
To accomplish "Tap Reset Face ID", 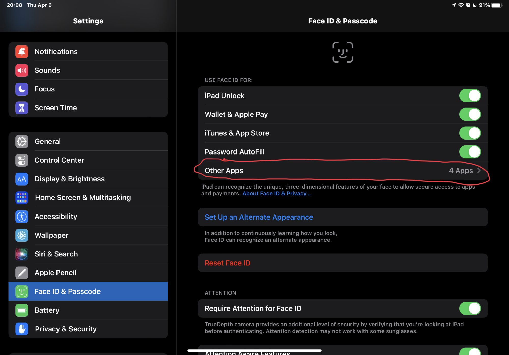I will pyautogui.click(x=343, y=263).
